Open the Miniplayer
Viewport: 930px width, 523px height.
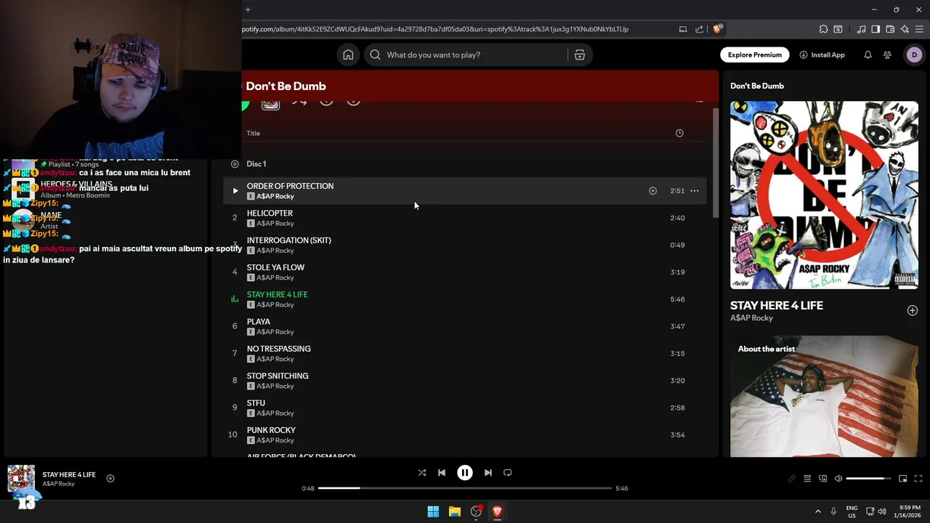pos(903,479)
